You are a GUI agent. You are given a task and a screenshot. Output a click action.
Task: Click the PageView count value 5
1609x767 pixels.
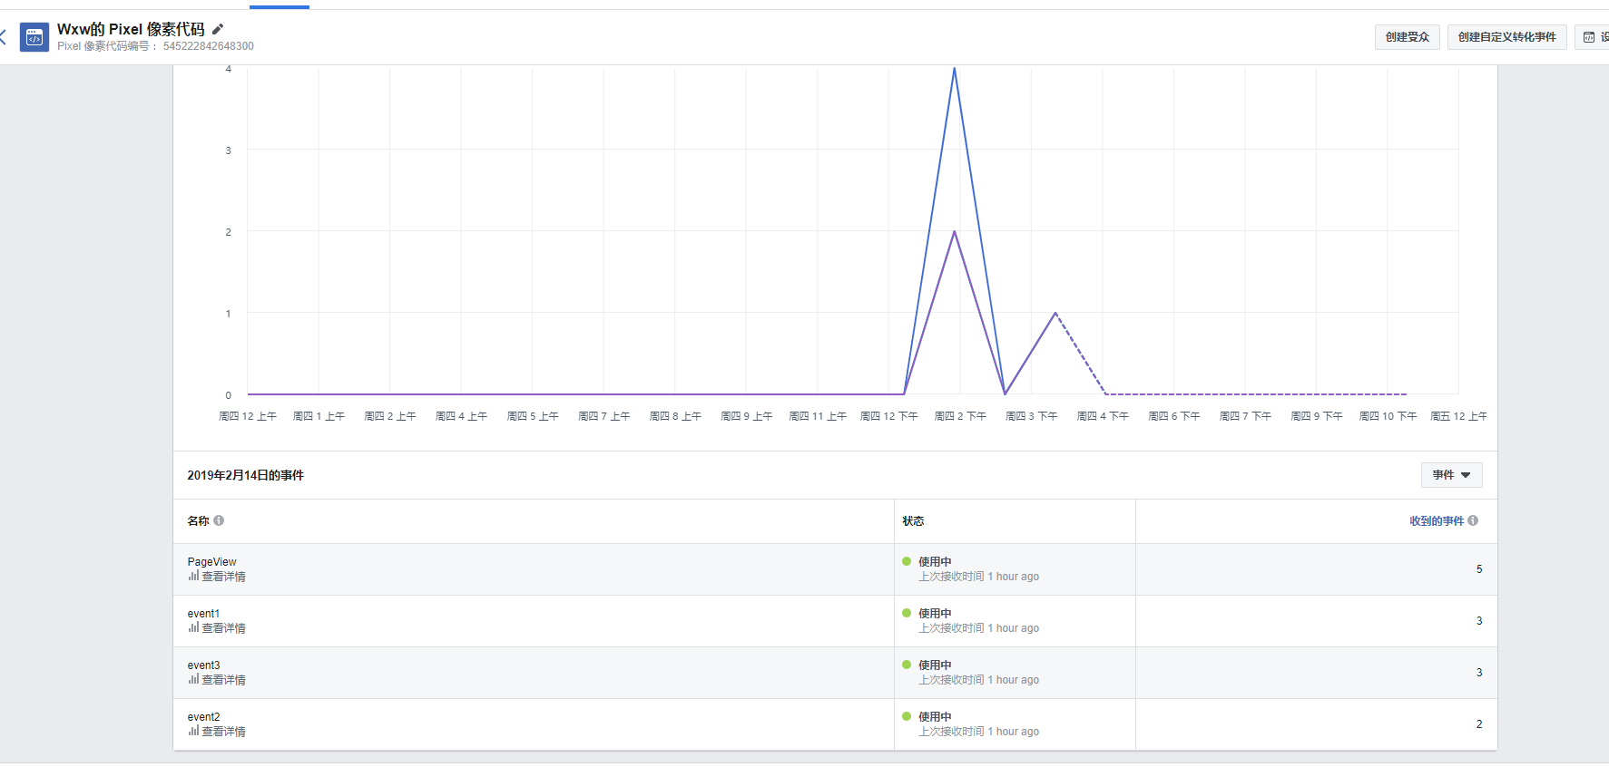1479,569
